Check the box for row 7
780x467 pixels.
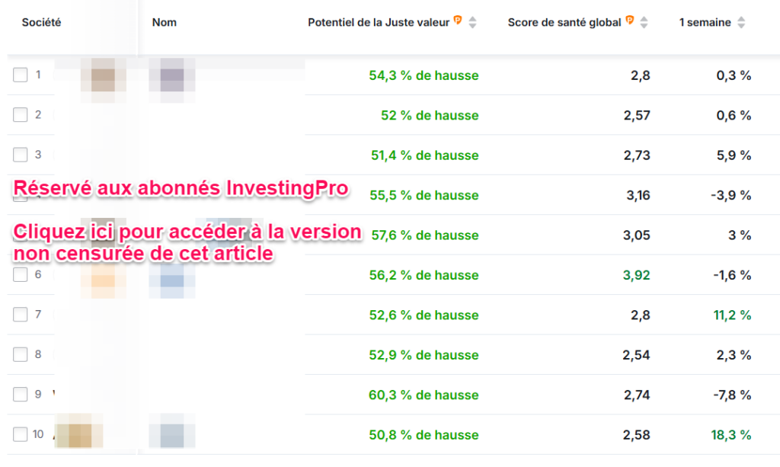[21, 315]
